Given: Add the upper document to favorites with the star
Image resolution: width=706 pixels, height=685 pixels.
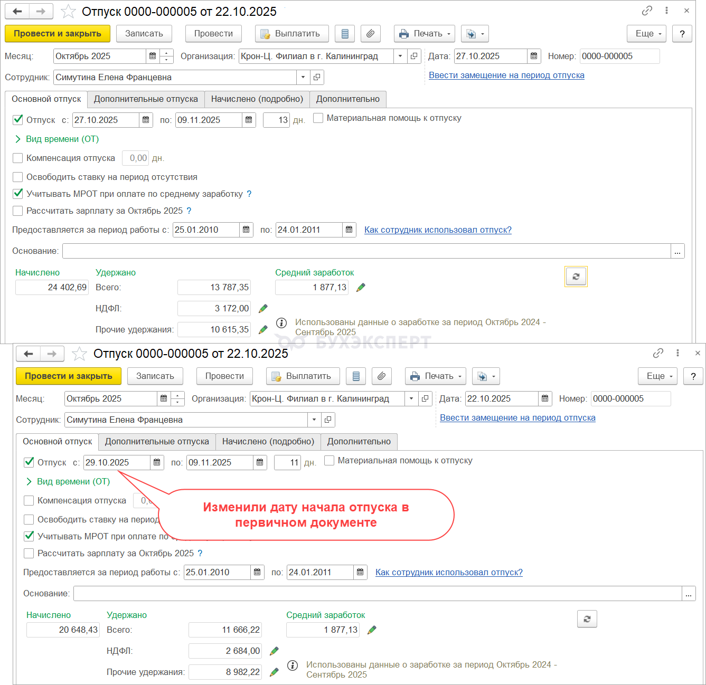Looking at the screenshot, I should (x=68, y=12).
